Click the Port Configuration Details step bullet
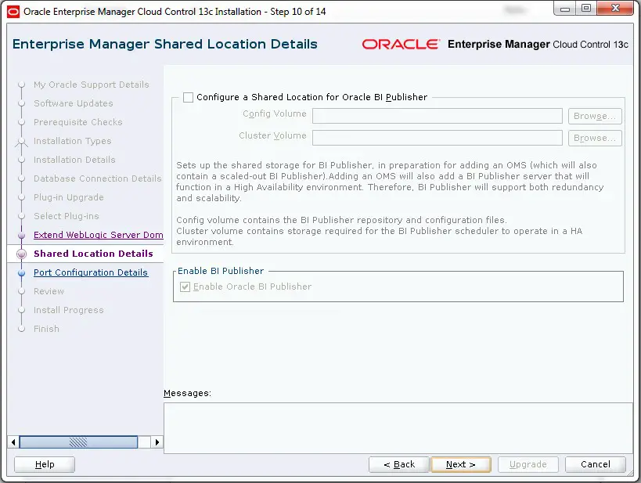The height and width of the screenshot is (483, 641). tap(22, 272)
